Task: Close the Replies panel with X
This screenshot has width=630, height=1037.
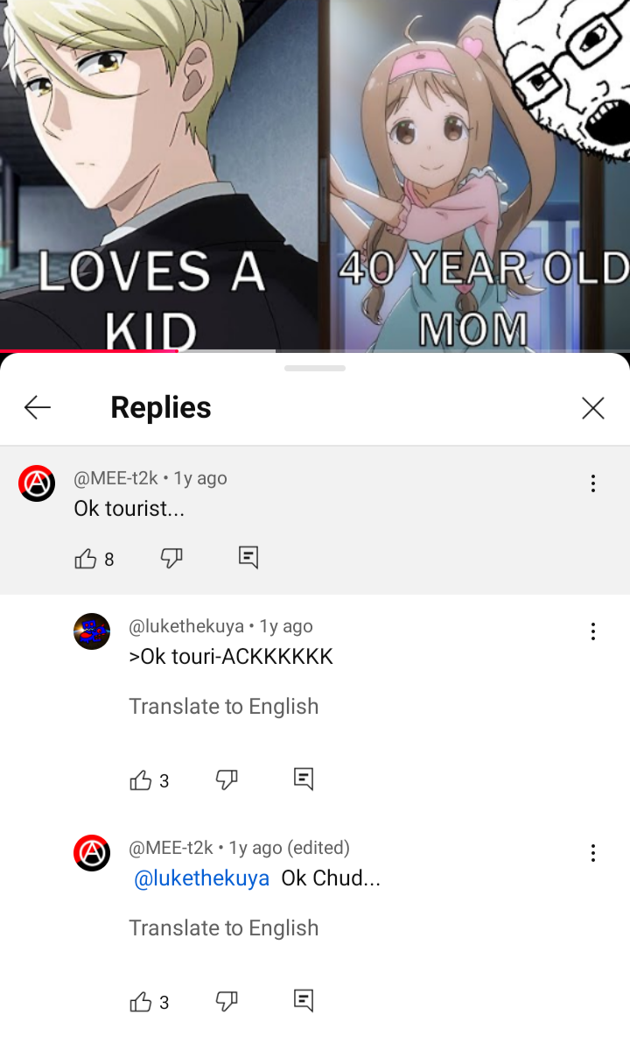Action: coord(593,408)
